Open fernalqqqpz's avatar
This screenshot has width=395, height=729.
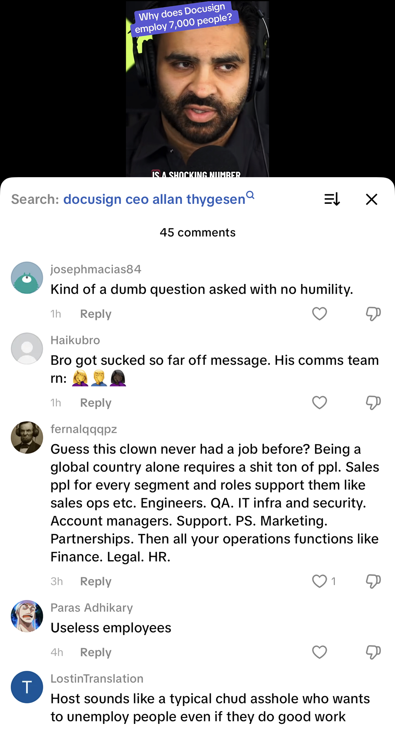tap(27, 438)
